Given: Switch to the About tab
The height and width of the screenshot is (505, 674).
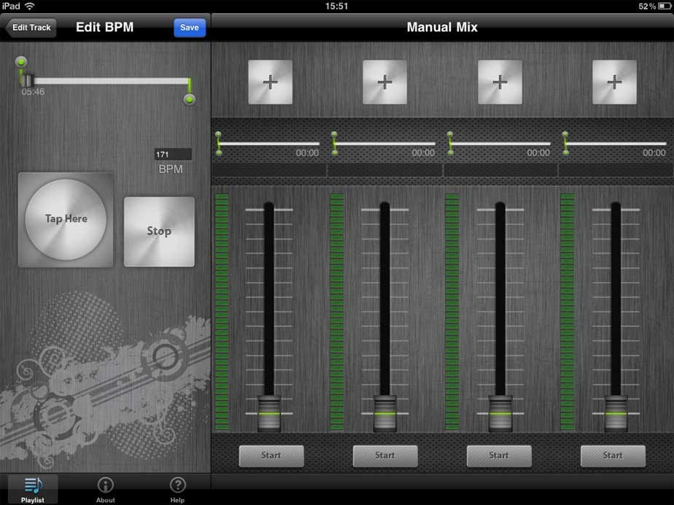Looking at the screenshot, I should (105, 488).
